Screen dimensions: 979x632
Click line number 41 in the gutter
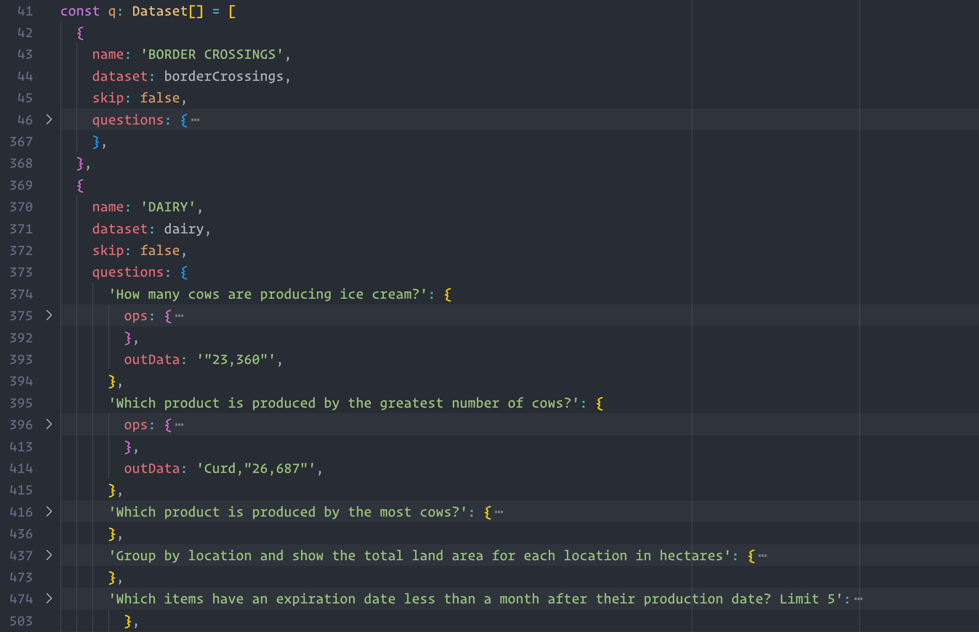25,11
